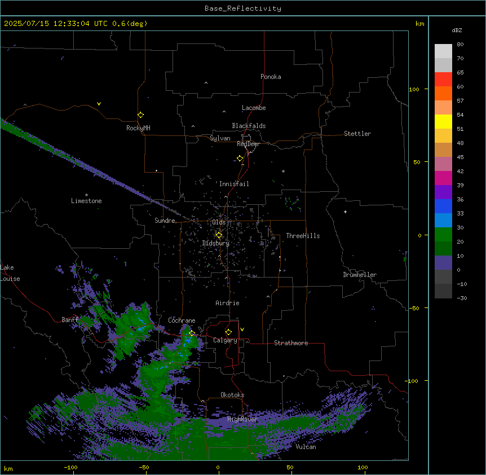The image size is (486, 475).
Task: Click the yellow diamond marker above RockyMH
Action: click(141, 115)
